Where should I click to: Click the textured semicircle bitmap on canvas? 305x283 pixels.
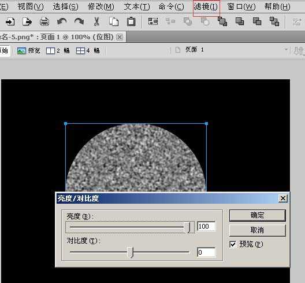[136, 158]
